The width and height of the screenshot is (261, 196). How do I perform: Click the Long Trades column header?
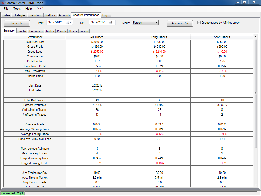(x=159, y=37)
